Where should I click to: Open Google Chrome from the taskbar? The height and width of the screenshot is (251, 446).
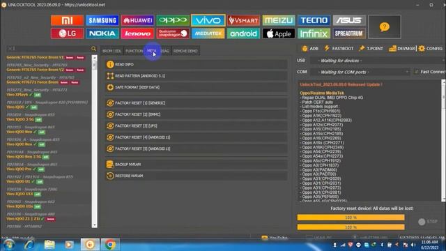click(x=110, y=245)
